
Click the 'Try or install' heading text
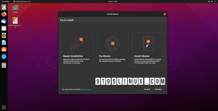point(67,20)
